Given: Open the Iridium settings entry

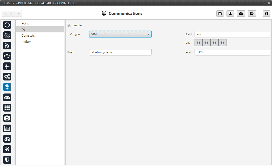Looking at the screenshot, I should [x=26, y=42].
